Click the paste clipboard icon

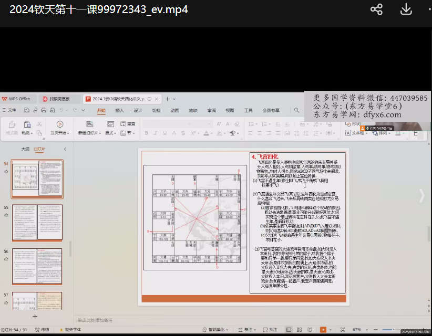click(27, 124)
